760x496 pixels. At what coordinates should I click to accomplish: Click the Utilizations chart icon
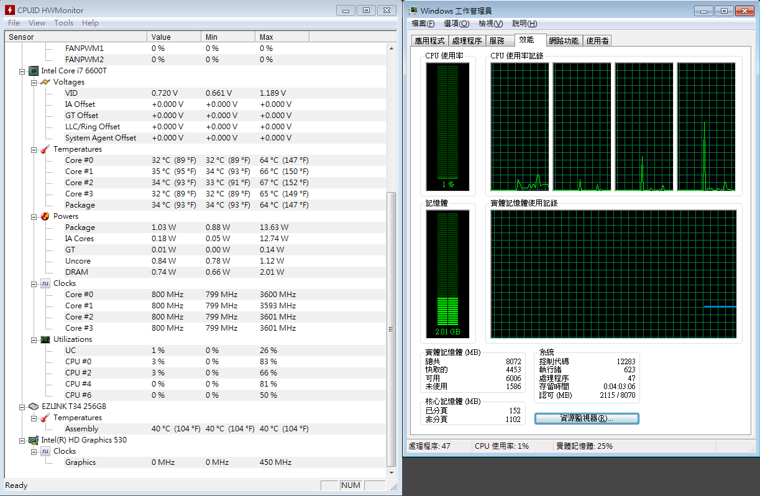pos(45,339)
